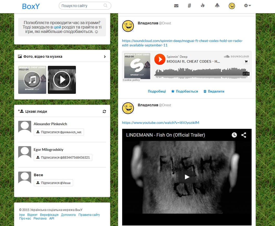
Task: Open the settings gear dropdown
Action: point(247,6)
